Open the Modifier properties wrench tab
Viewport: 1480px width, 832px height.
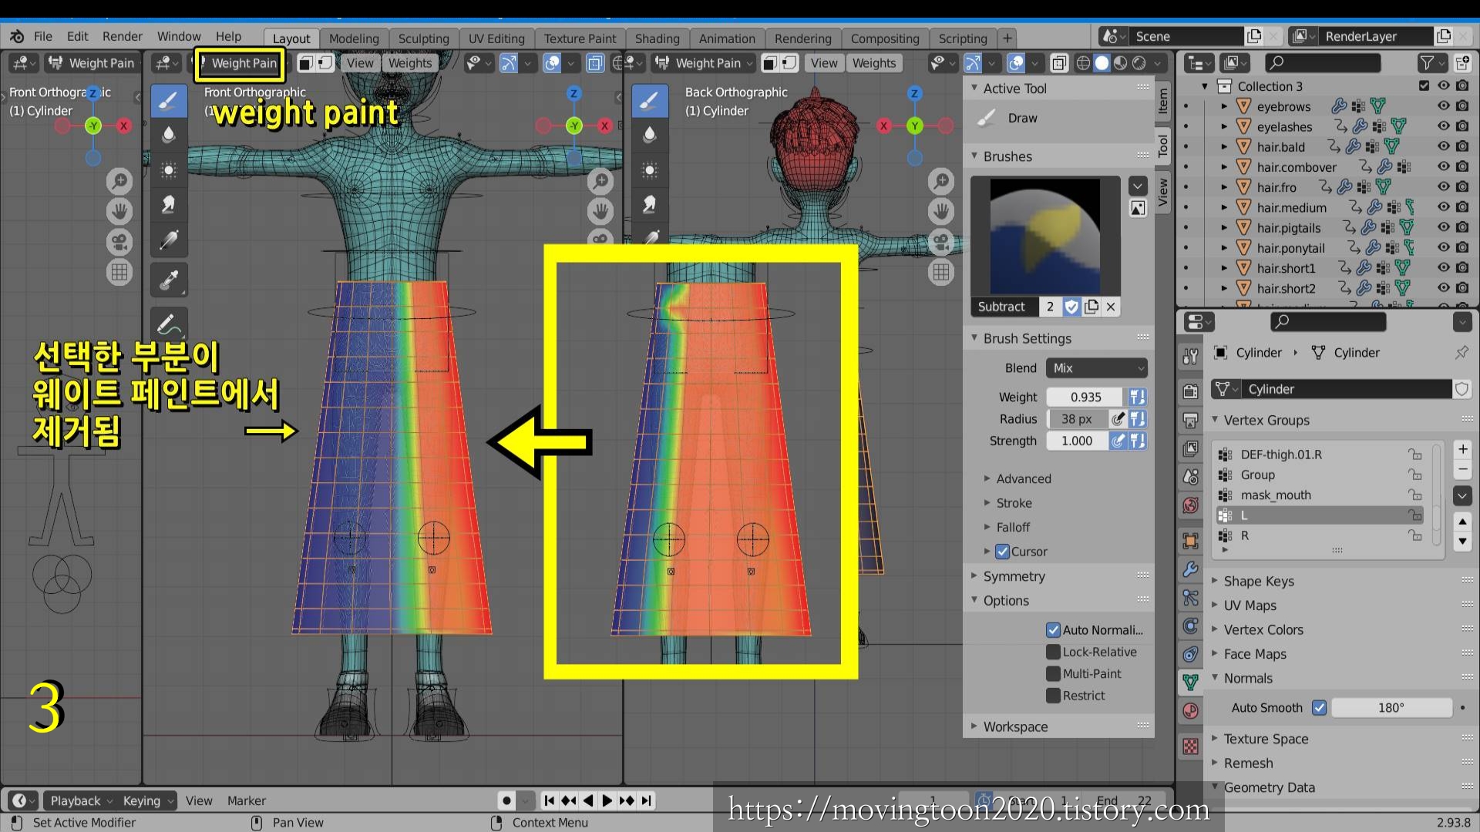click(1191, 570)
